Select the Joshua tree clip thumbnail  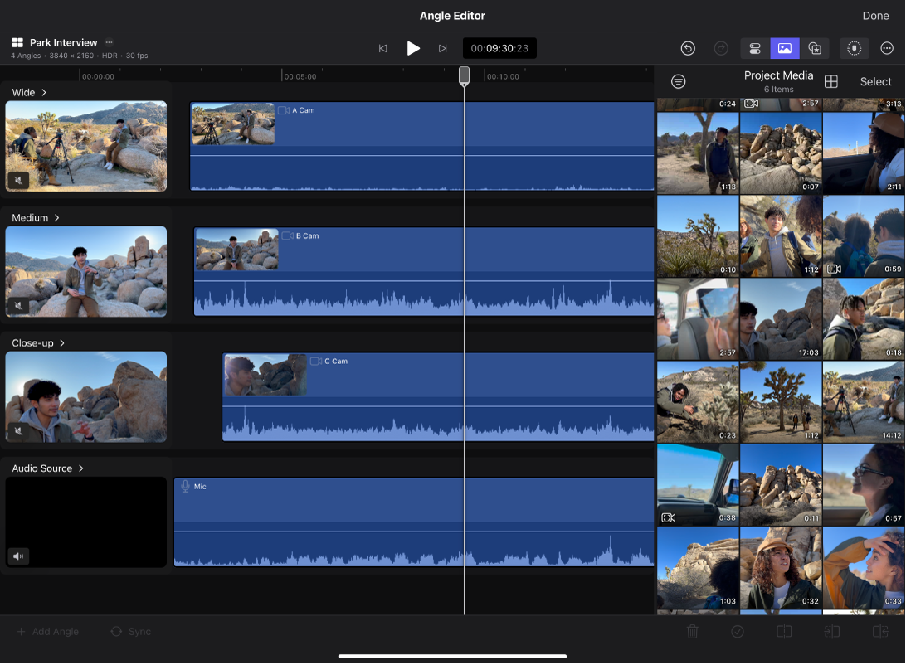point(780,402)
